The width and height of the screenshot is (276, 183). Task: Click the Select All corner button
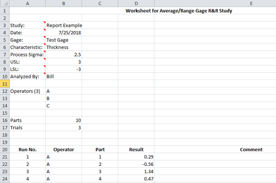click(4, 3)
